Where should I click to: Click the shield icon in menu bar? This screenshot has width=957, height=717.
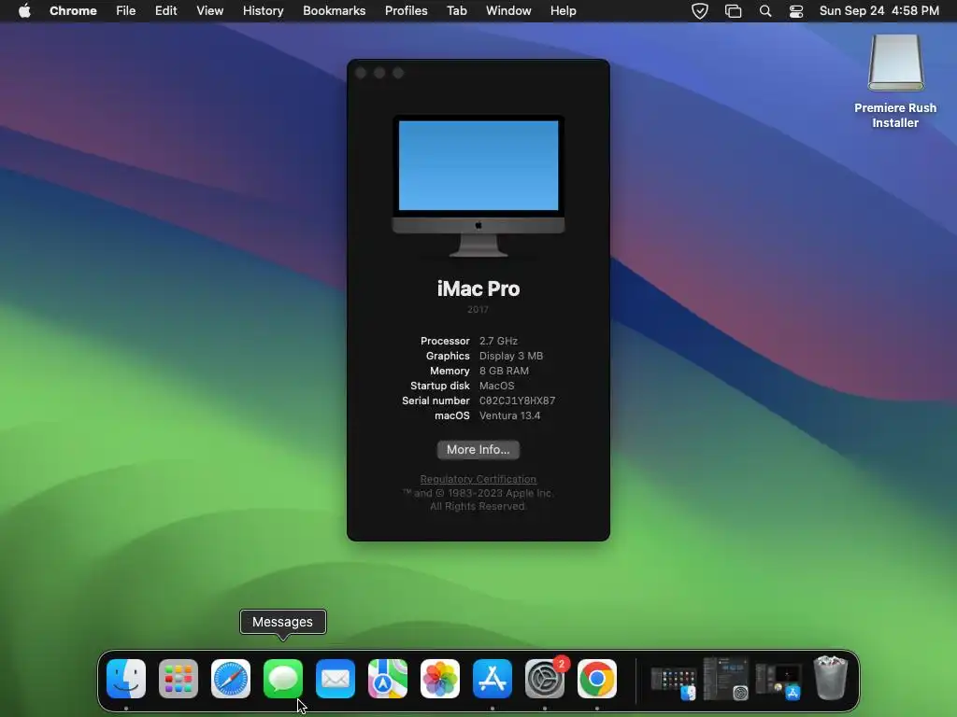pyautogui.click(x=700, y=11)
